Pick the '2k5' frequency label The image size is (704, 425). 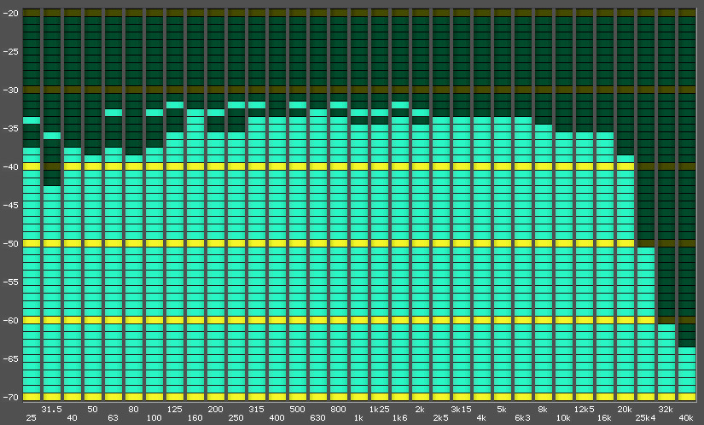coord(441,418)
